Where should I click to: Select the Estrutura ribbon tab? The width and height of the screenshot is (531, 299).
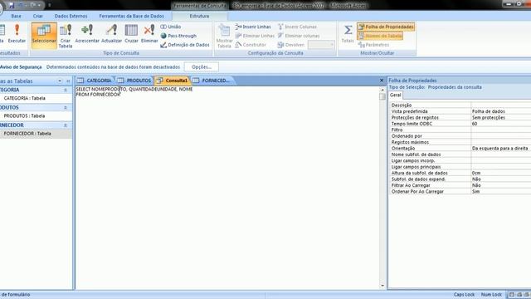[x=199, y=16]
